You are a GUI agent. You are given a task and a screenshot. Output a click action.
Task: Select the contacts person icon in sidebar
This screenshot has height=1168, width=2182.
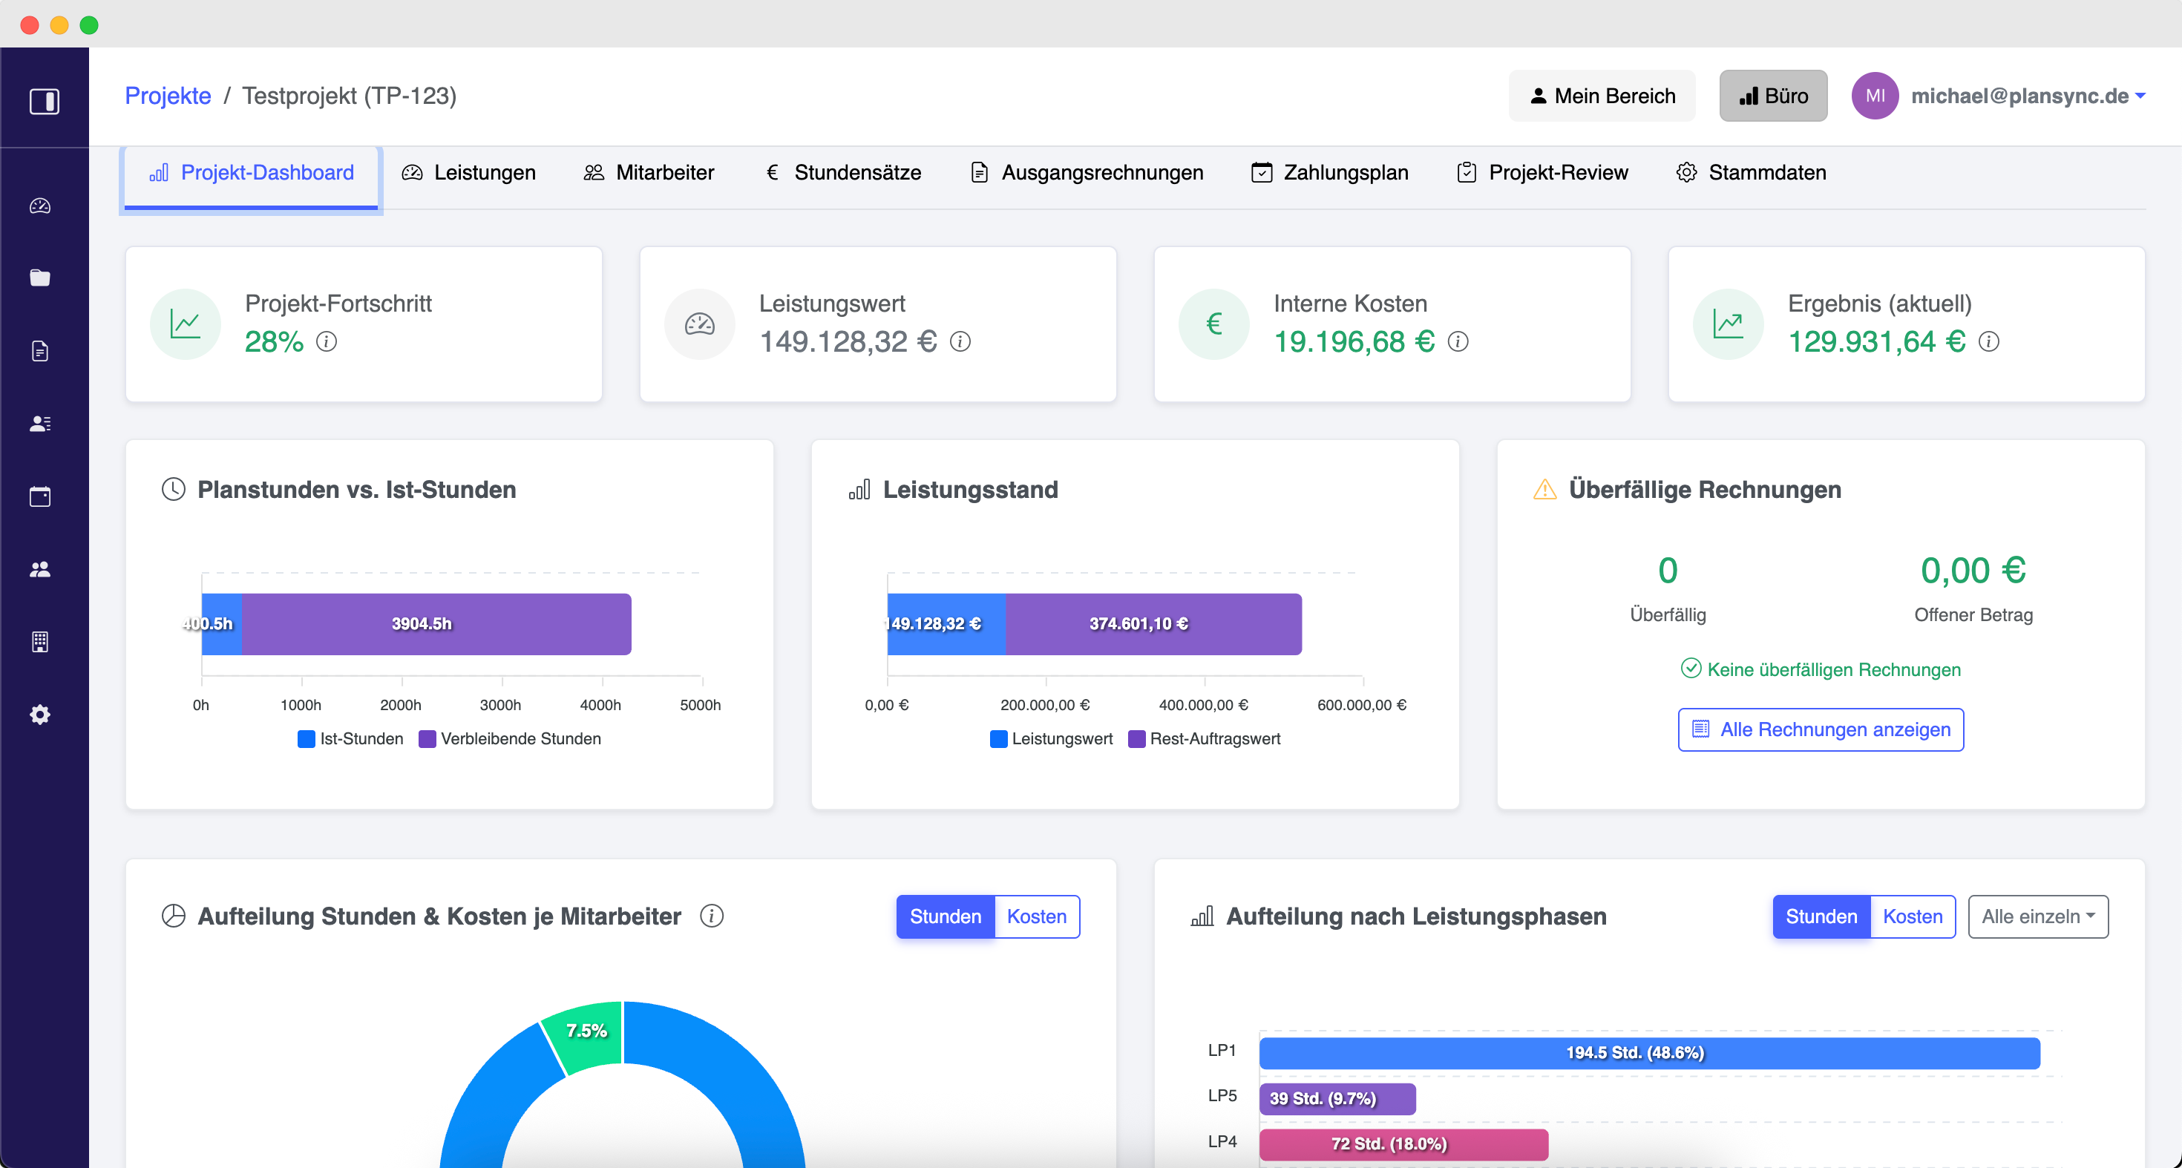41,424
